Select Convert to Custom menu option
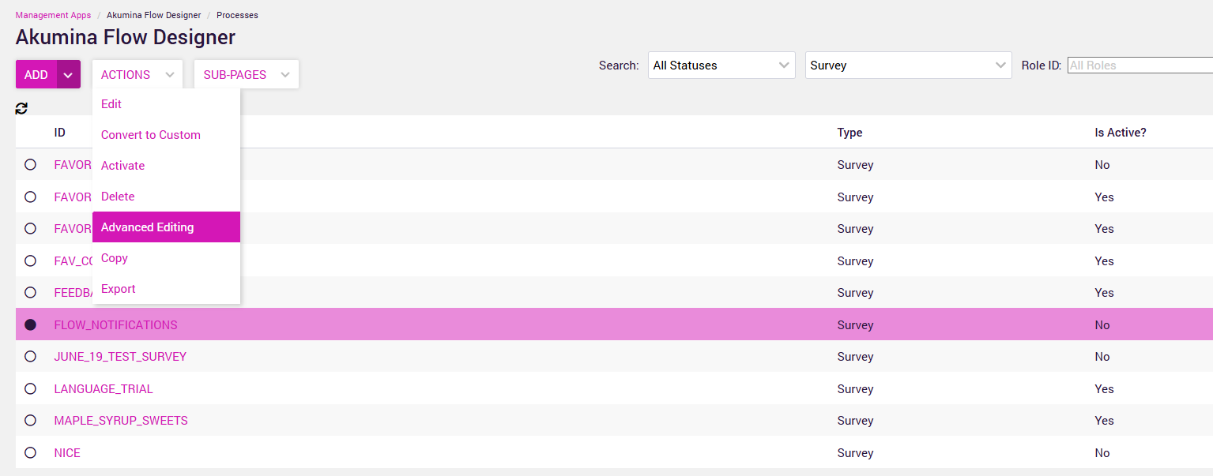This screenshot has height=476, width=1213. point(151,135)
